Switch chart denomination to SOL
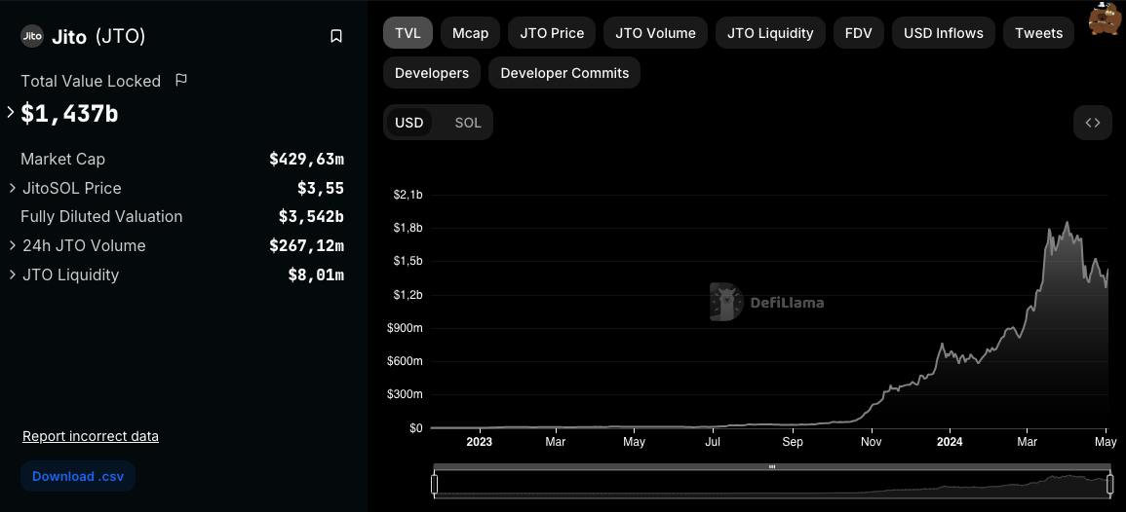 pyautogui.click(x=468, y=123)
